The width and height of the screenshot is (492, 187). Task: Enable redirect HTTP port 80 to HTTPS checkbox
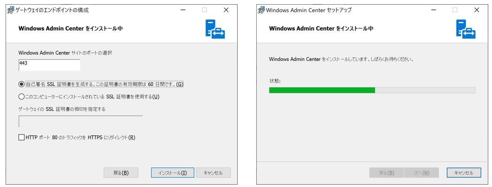21,137
